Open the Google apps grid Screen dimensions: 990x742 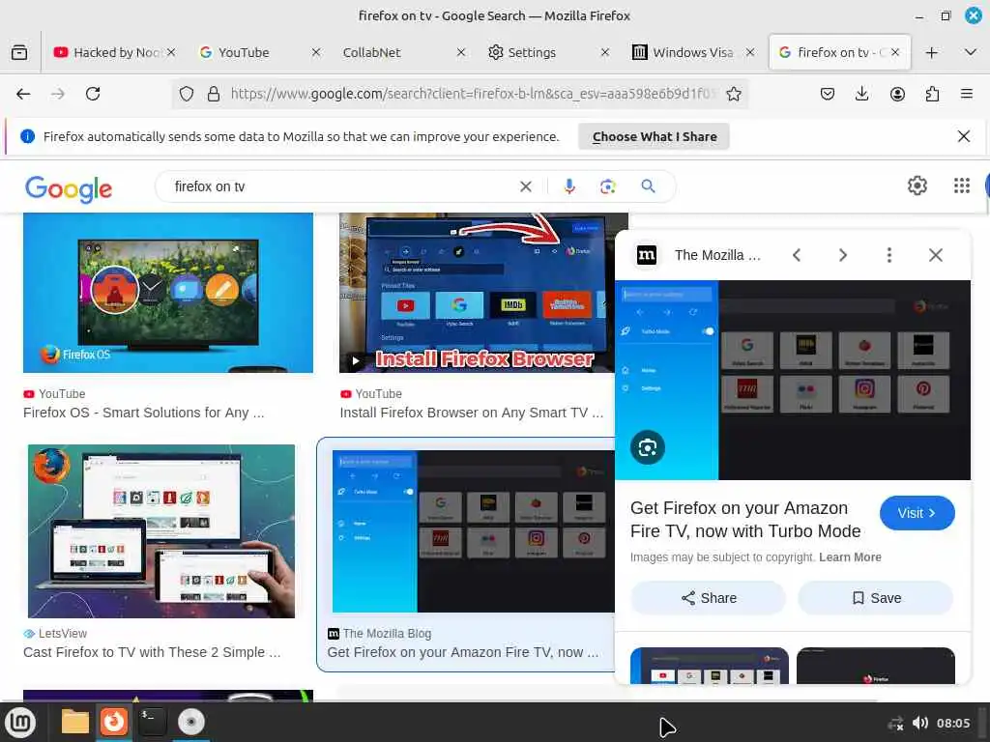pos(962,185)
